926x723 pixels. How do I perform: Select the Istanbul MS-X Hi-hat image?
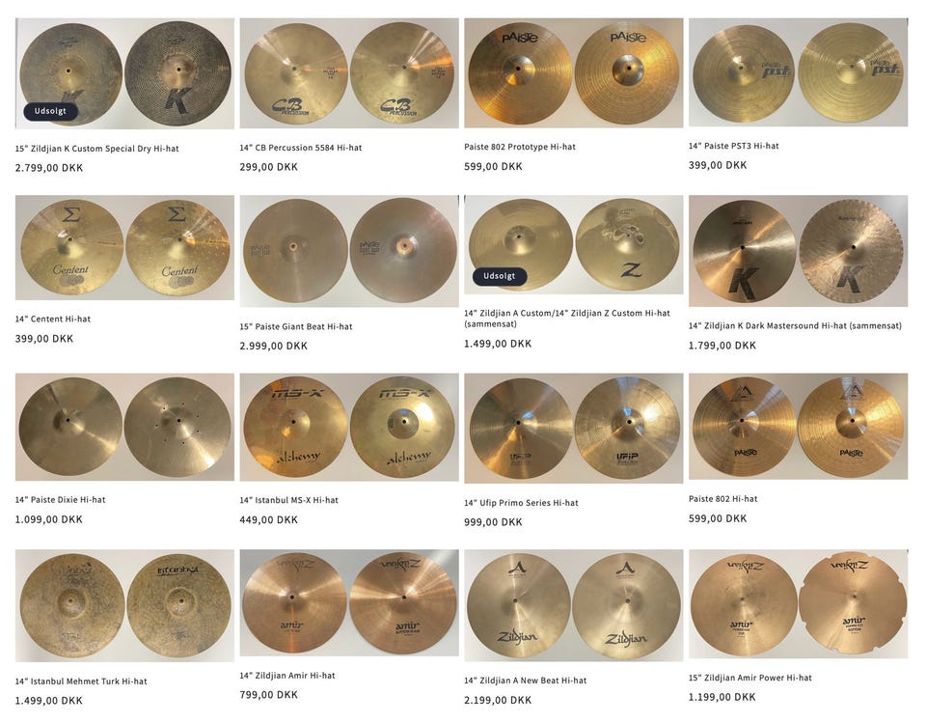[349, 427]
